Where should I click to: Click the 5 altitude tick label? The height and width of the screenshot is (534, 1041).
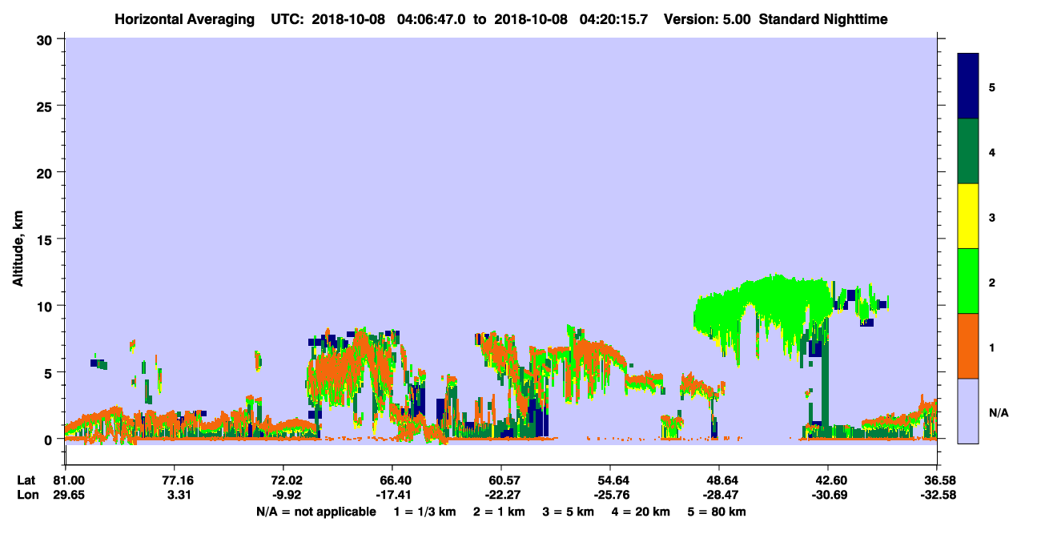pyautogui.click(x=50, y=373)
